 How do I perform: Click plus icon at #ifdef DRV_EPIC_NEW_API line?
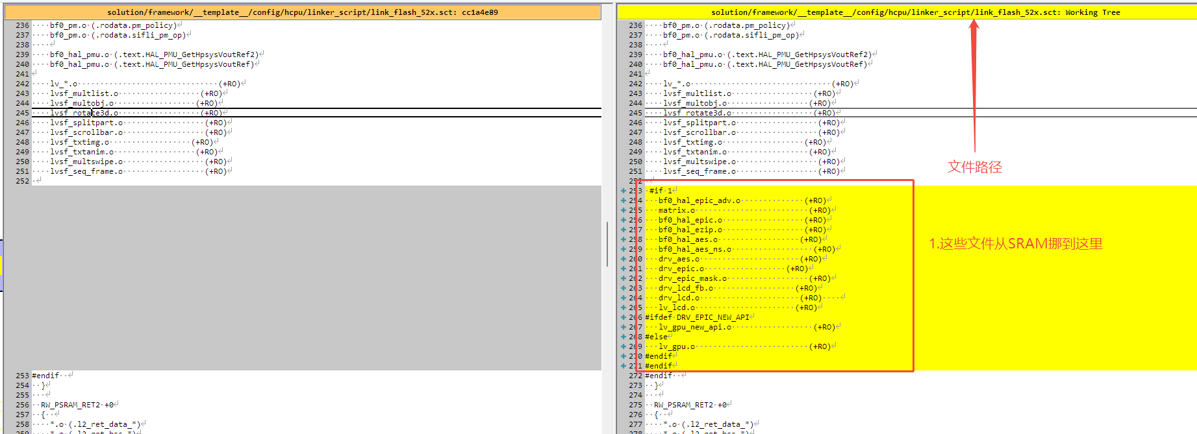click(x=624, y=317)
